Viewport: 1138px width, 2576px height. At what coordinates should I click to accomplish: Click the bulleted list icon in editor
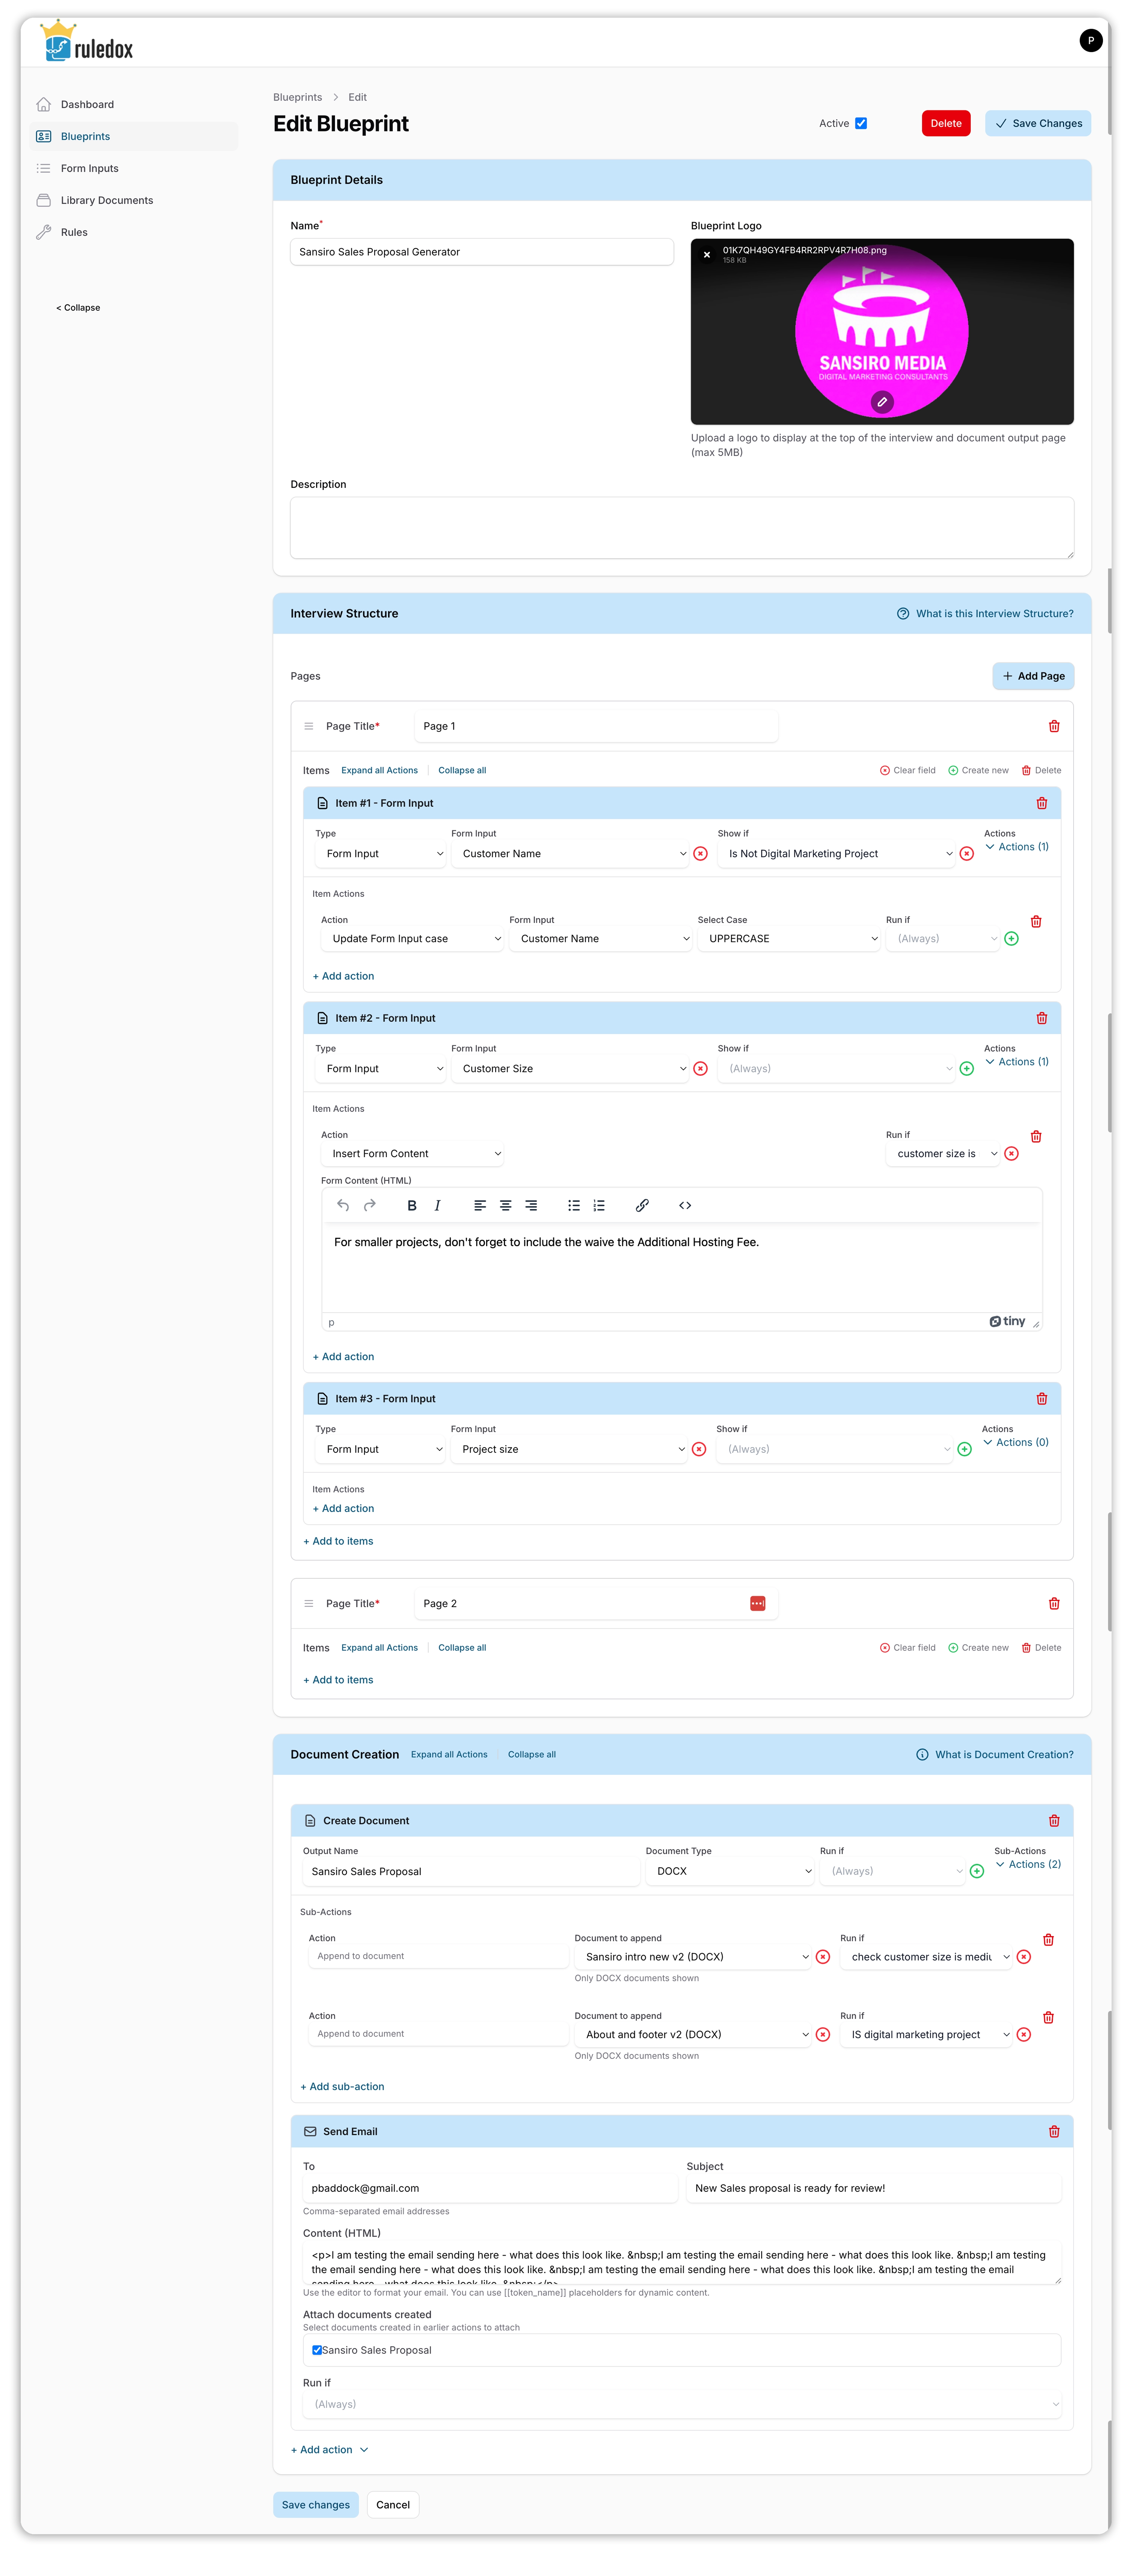(574, 1205)
